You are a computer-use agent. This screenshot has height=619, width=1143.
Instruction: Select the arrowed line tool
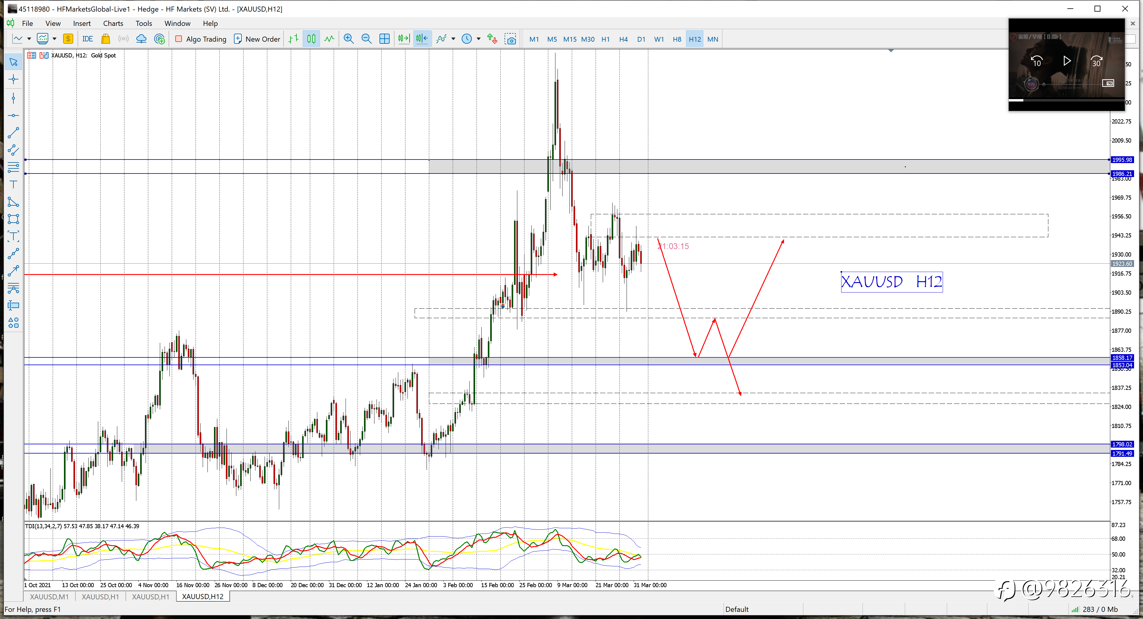(13, 271)
